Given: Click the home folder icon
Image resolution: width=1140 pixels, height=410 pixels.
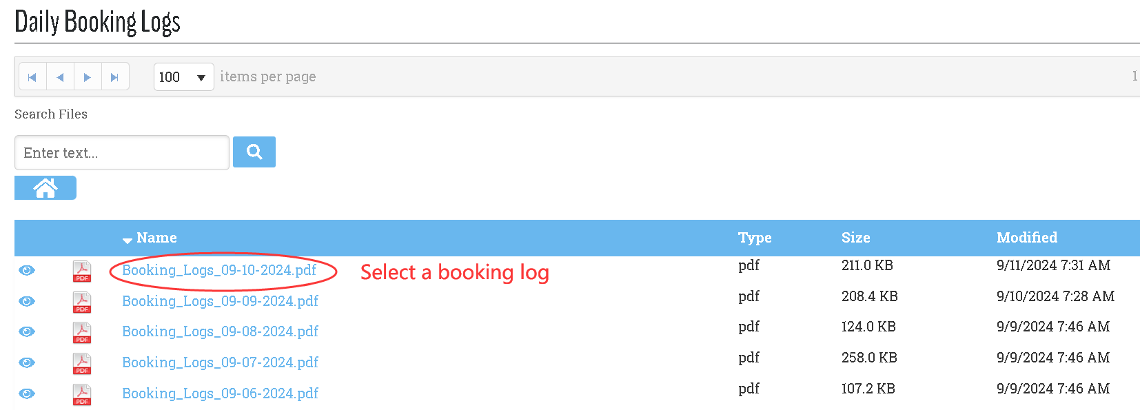Looking at the screenshot, I should [x=45, y=187].
